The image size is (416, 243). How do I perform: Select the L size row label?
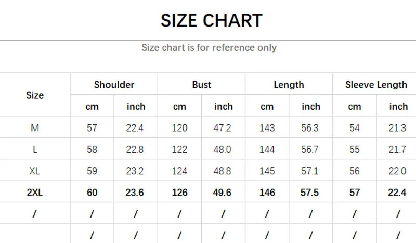[x=35, y=149]
